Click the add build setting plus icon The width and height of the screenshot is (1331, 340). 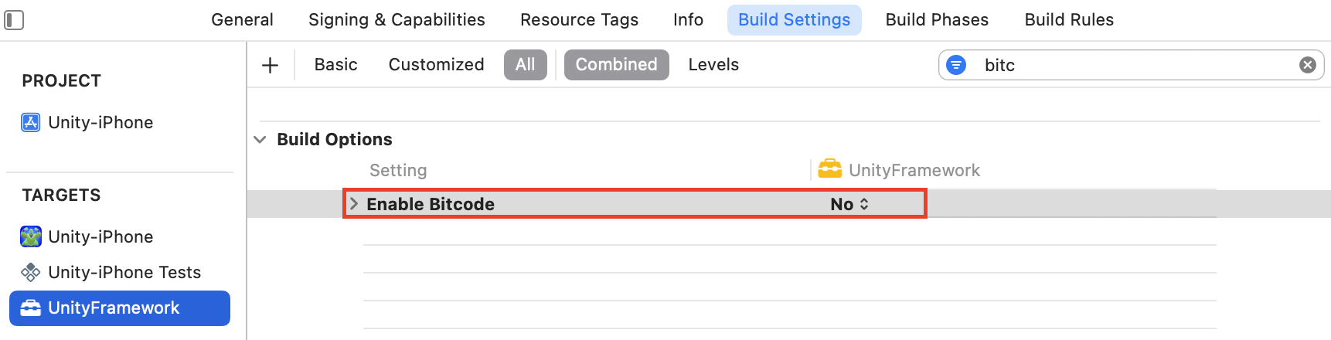tap(270, 66)
